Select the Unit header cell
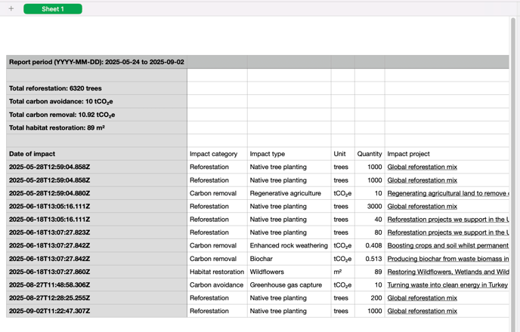The height and width of the screenshot is (332, 520). pos(343,154)
